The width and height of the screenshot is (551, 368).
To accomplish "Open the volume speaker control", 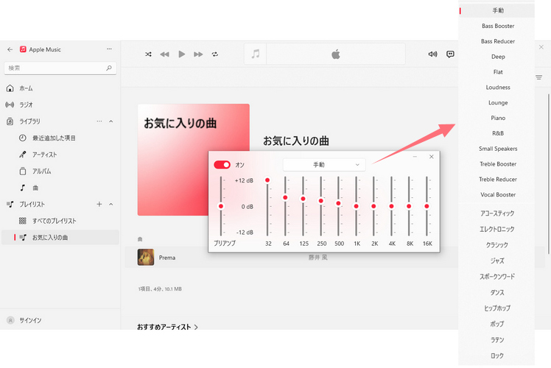I will [432, 54].
